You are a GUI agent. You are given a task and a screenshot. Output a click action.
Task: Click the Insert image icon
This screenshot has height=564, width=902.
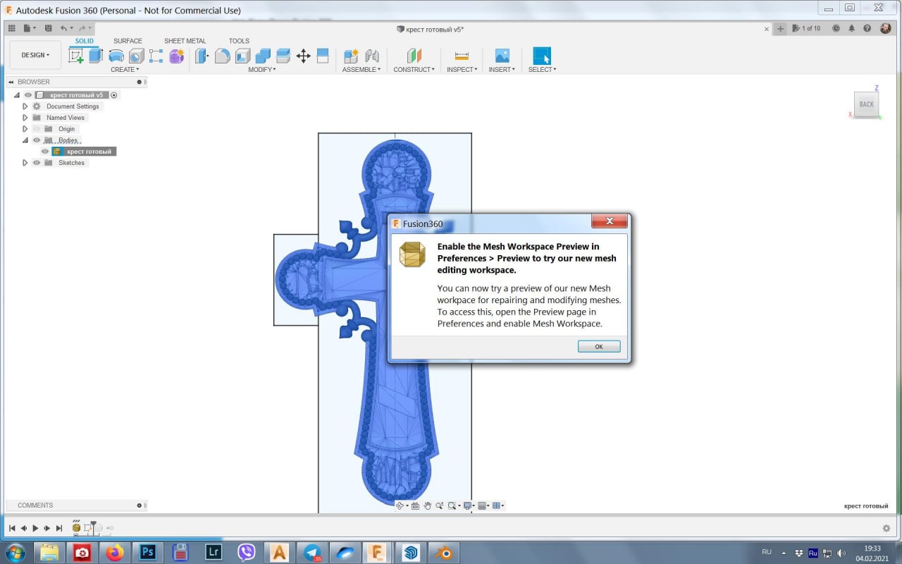pos(502,56)
